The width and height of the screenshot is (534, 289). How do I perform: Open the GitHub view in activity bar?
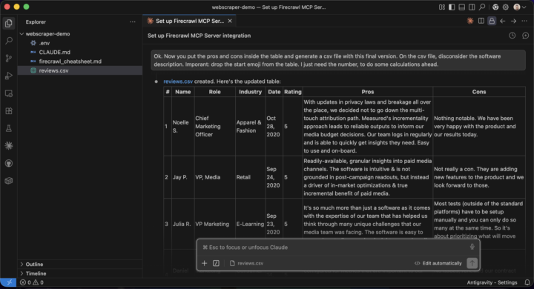coord(9,163)
